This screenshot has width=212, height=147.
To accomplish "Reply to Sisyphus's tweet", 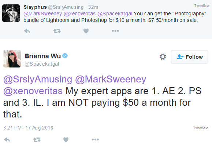I will click(27, 31).
